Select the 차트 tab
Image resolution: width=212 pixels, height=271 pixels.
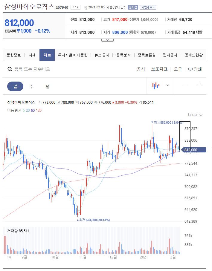tap(47, 55)
